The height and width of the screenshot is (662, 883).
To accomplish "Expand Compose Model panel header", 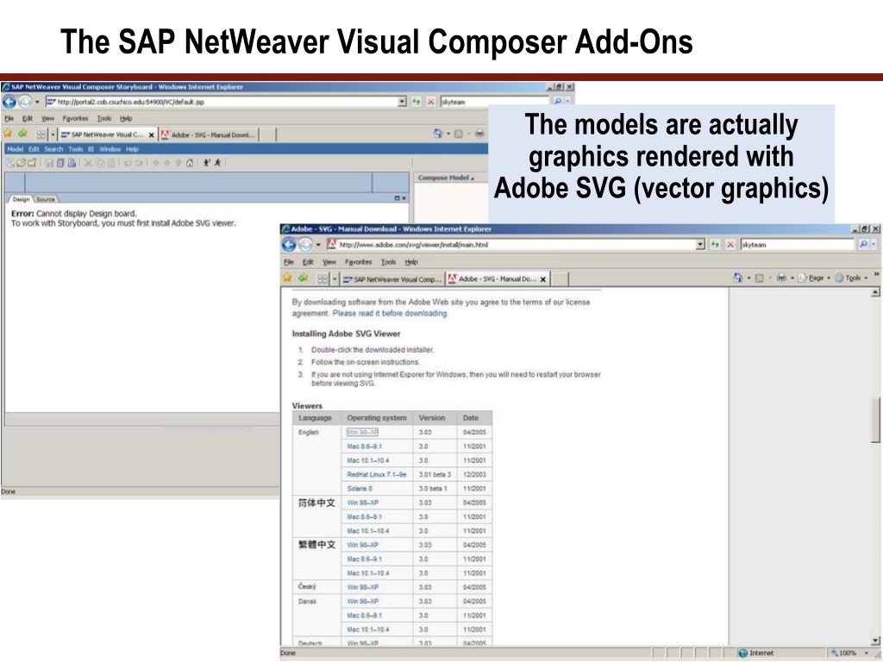I will tap(446, 178).
